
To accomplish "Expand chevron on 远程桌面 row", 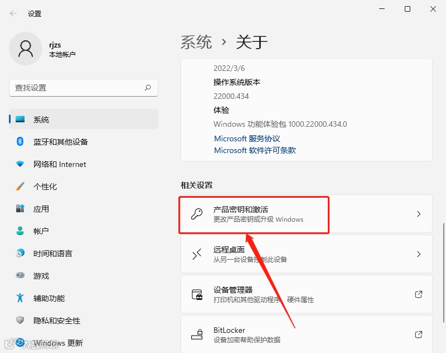I will click(x=419, y=254).
